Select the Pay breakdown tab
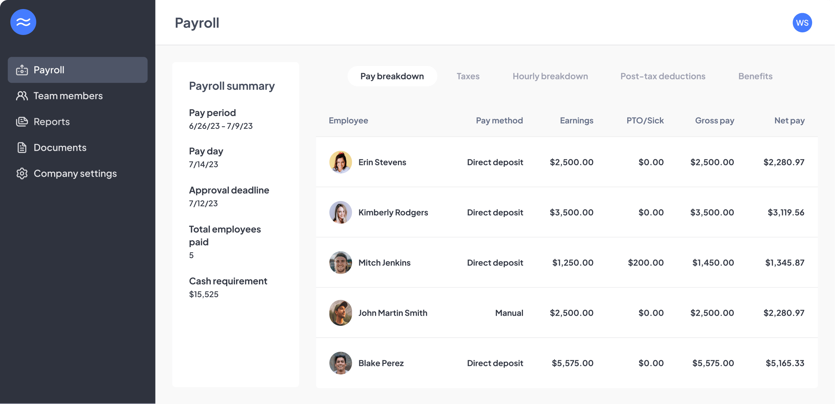This screenshot has width=835, height=404. click(392, 76)
